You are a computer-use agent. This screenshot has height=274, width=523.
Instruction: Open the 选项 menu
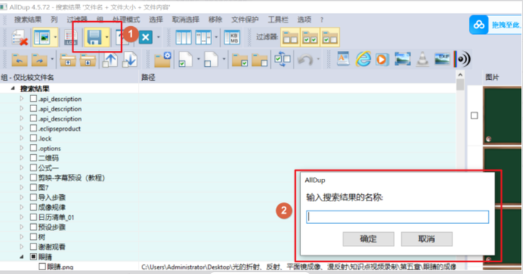pos(304,20)
